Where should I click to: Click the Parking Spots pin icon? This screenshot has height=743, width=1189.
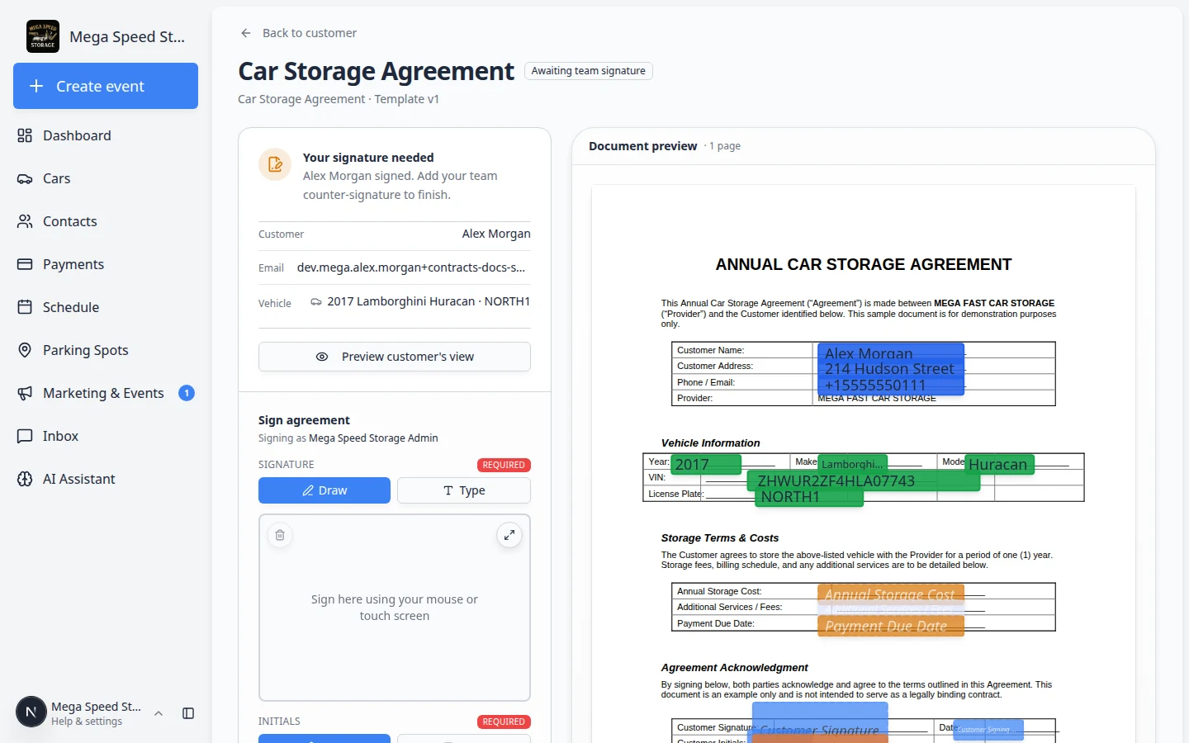point(25,350)
